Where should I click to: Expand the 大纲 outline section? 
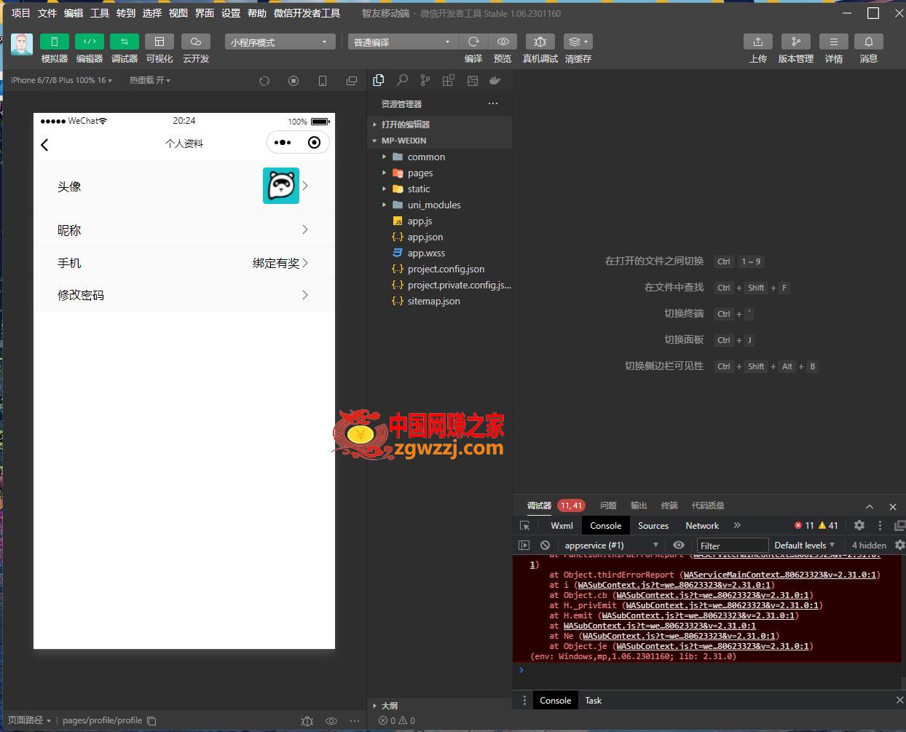tap(440, 706)
